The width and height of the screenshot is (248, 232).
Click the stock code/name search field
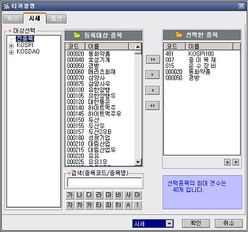point(104,182)
